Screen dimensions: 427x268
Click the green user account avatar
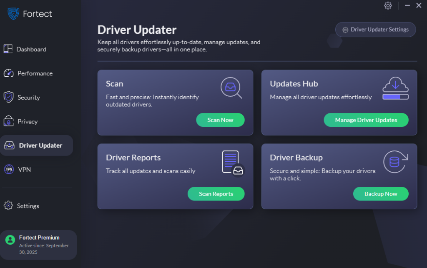pyautogui.click(x=10, y=240)
